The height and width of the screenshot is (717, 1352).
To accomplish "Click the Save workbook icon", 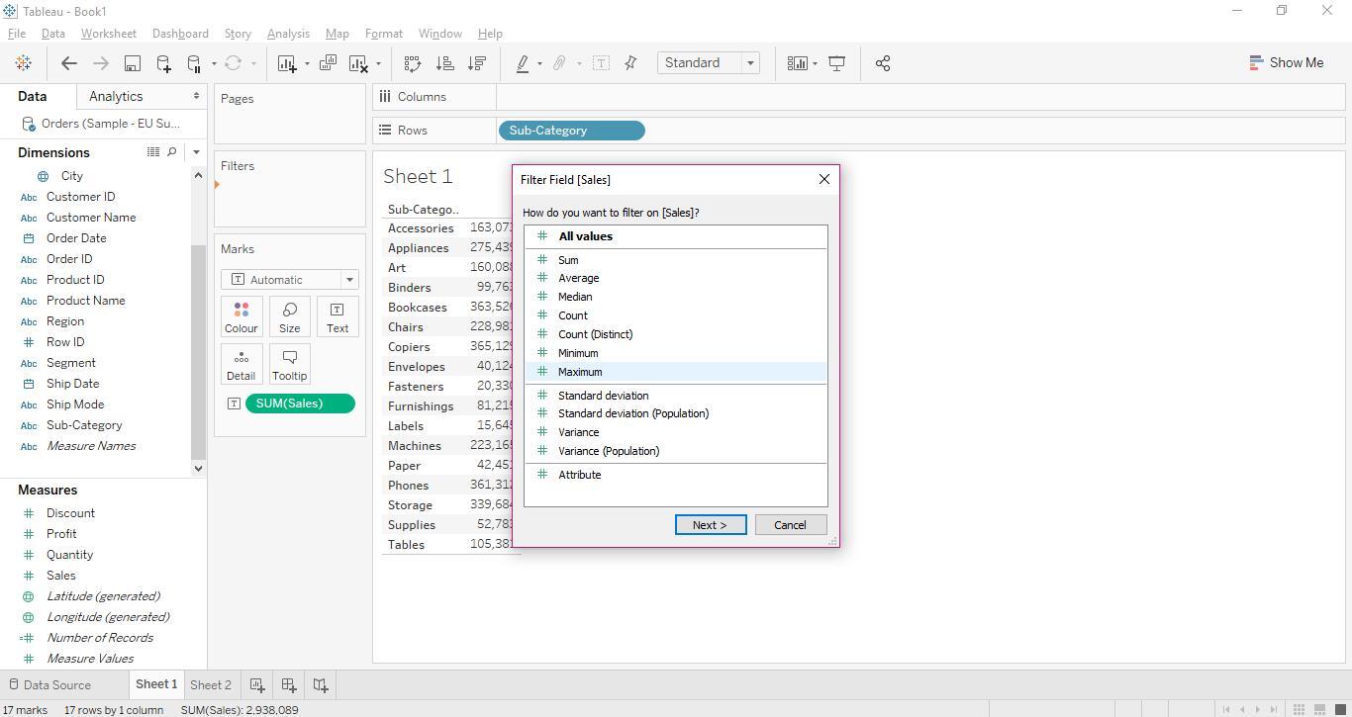I will point(132,62).
